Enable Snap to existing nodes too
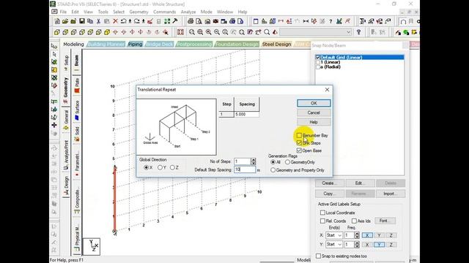 318,256
